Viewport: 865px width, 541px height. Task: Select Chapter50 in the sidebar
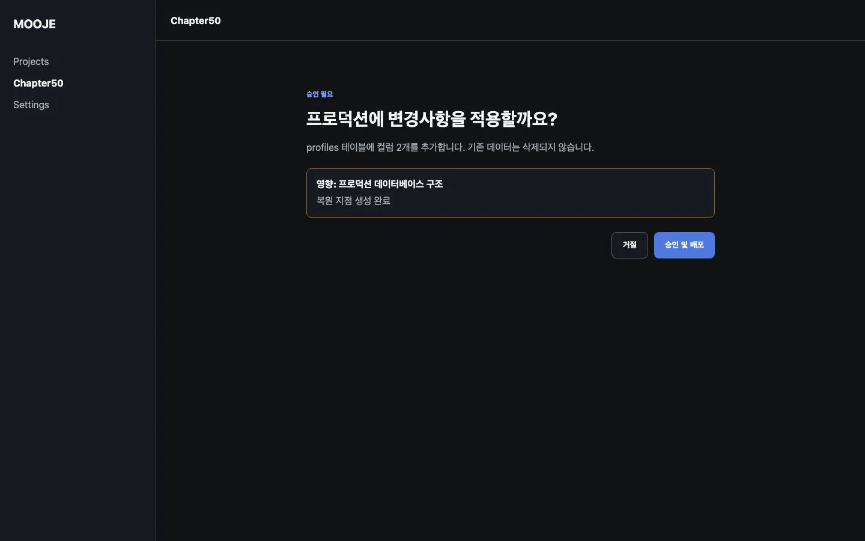coord(38,83)
